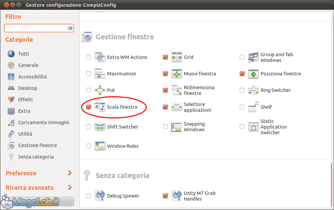334x210 pixels.
Task: Uncheck the Unity MT Grab Handles checkbox
Action: pos(166,196)
